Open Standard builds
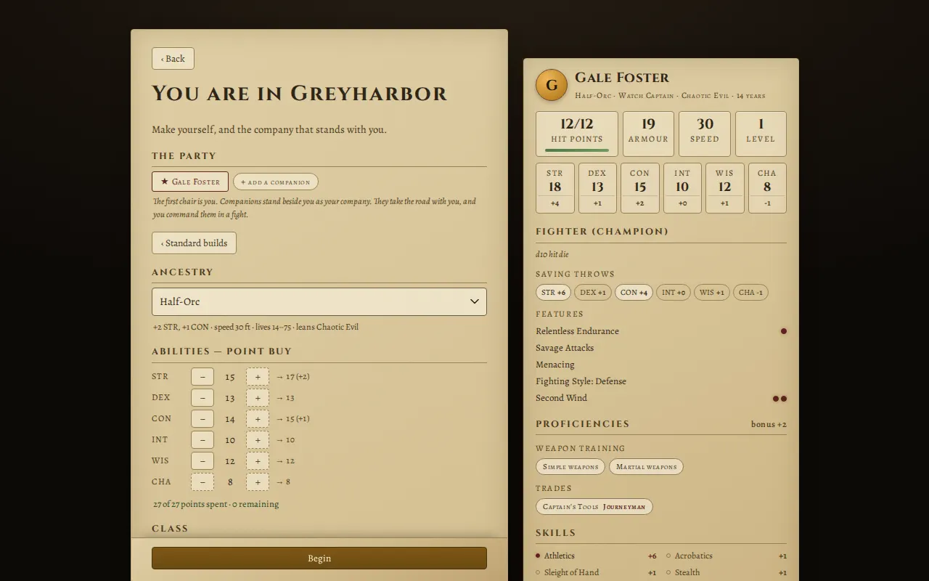Image resolution: width=929 pixels, height=581 pixels. [x=194, y=243]
